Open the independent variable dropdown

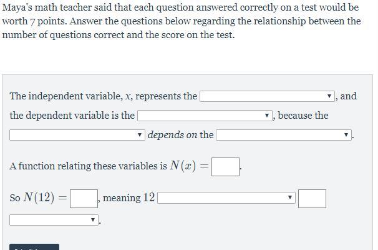[267, 96]
